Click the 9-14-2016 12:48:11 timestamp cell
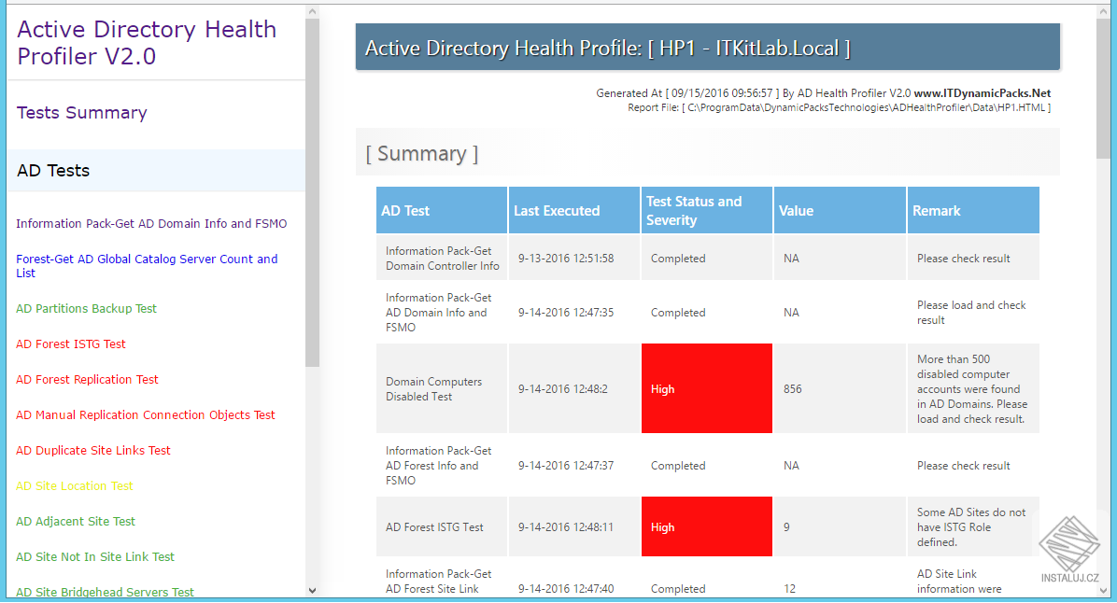This screenshot has width=1117, height=603. [574, 526]
